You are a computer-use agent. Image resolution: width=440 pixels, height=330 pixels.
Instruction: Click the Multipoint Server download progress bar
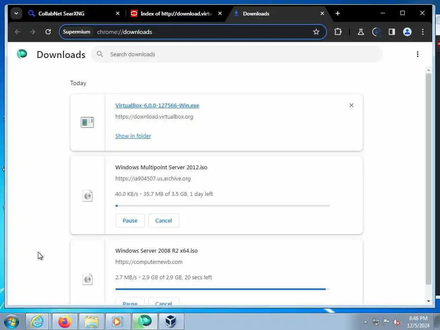[x=223, y=206]
